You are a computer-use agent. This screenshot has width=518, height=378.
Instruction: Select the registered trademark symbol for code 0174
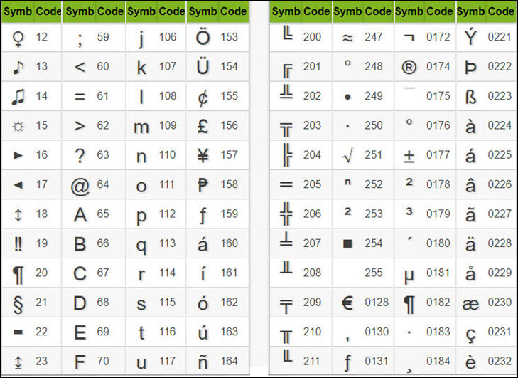coord(409,68)
